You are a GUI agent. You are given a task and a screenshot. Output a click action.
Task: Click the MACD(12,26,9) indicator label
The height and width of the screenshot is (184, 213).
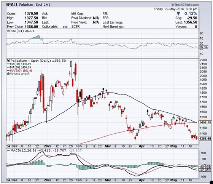tap(23, 150)
